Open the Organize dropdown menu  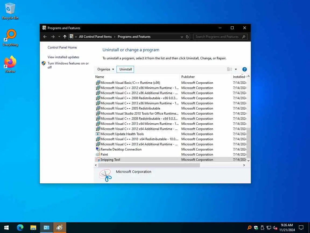coord(105,69)
